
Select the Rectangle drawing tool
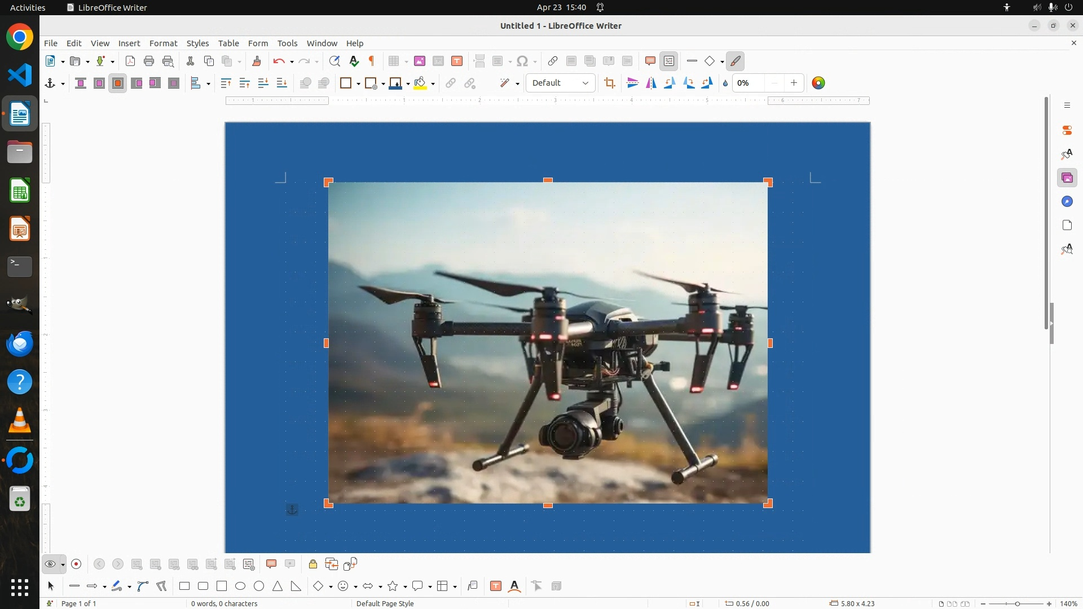(184, 586)
